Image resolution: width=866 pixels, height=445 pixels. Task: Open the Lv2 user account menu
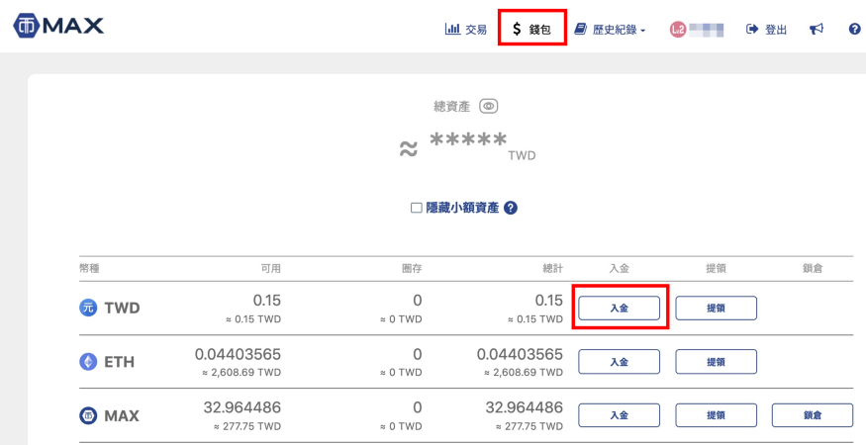click(697, 30)
